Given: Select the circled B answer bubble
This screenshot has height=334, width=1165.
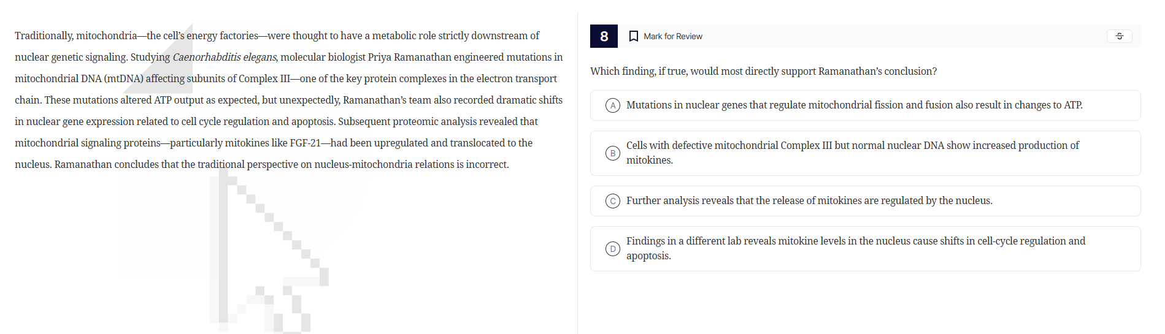Looking at the screenshot, I should (612, 153).
